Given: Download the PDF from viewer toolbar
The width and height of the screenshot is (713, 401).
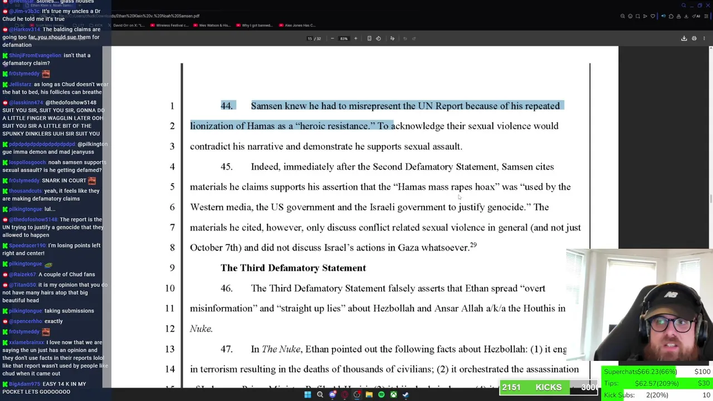Looking at the screenshot, I should [x=684, y=38].
